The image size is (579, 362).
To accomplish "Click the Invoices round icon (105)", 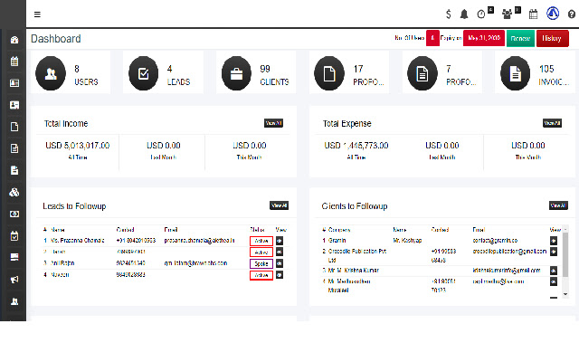I will tap(515, 73).
